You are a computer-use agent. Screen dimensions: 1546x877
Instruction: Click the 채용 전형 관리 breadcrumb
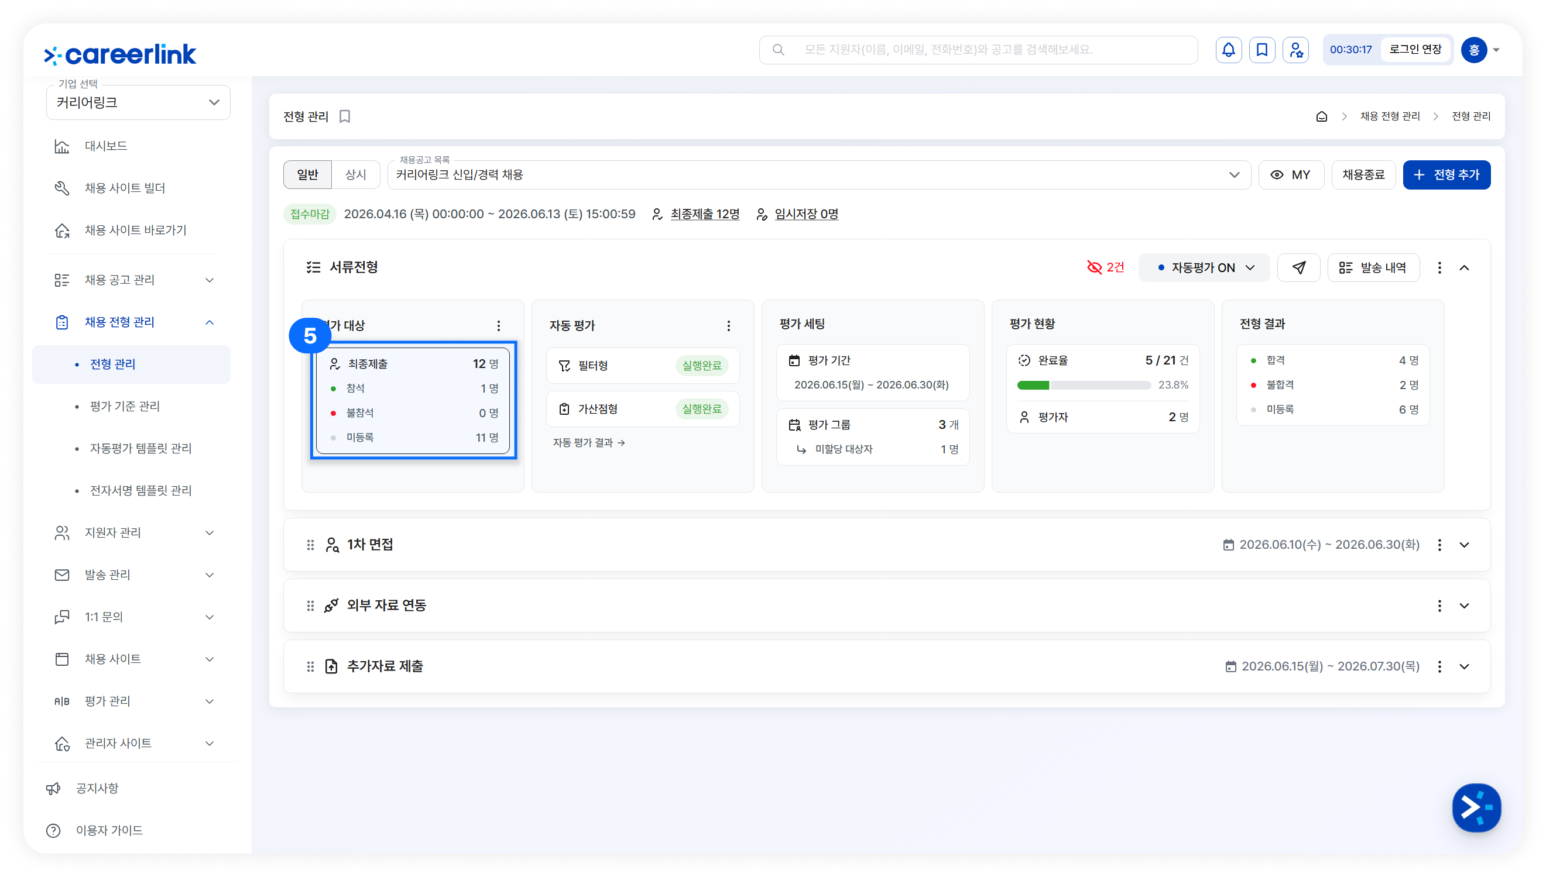1389,116
